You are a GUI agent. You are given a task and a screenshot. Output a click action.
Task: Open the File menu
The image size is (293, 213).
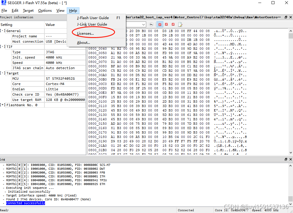pyautogui.click(x=4, y=11)
